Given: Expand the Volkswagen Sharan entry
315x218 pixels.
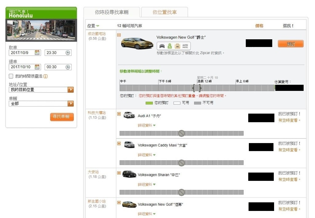Looking at the screenshot, I should pos(119,173).
